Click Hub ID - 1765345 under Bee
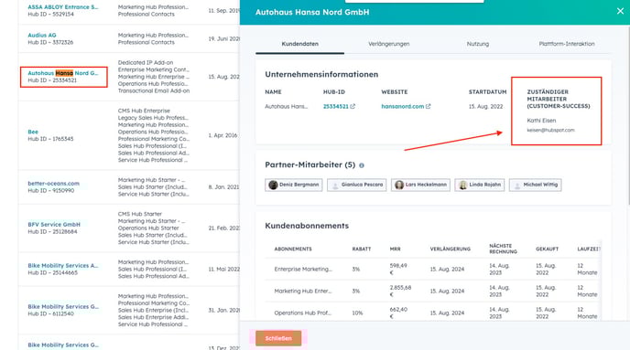Screen dimensions: 630x350 50,139
